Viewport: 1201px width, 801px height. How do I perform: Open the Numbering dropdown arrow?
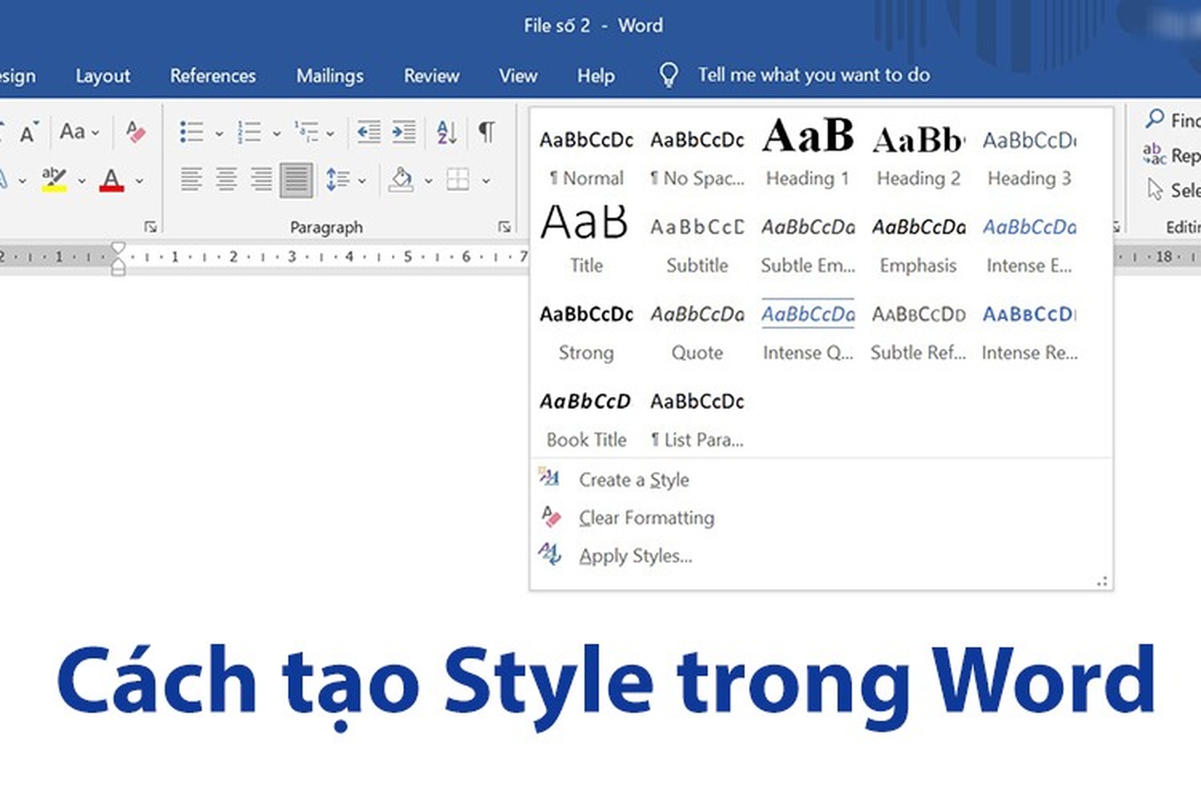[276, 133]
